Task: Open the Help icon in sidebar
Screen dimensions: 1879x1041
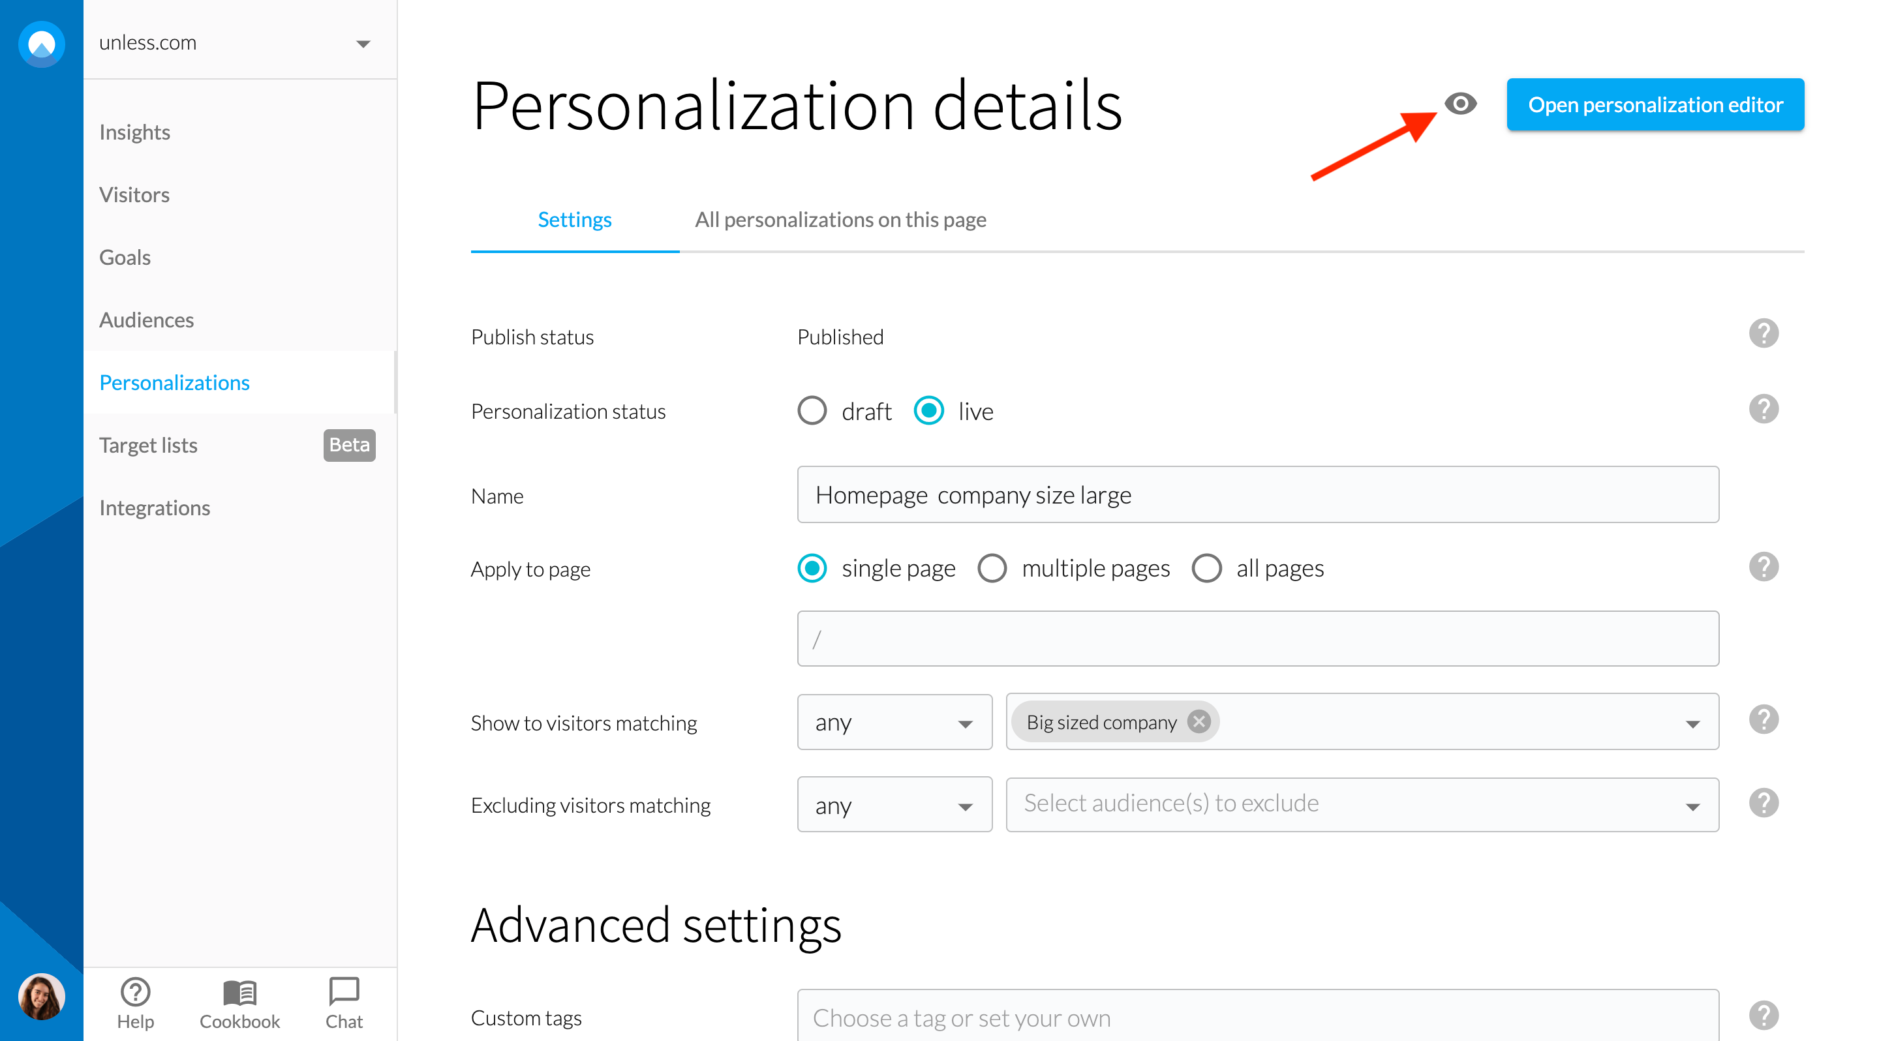Action: pos(135,993)
